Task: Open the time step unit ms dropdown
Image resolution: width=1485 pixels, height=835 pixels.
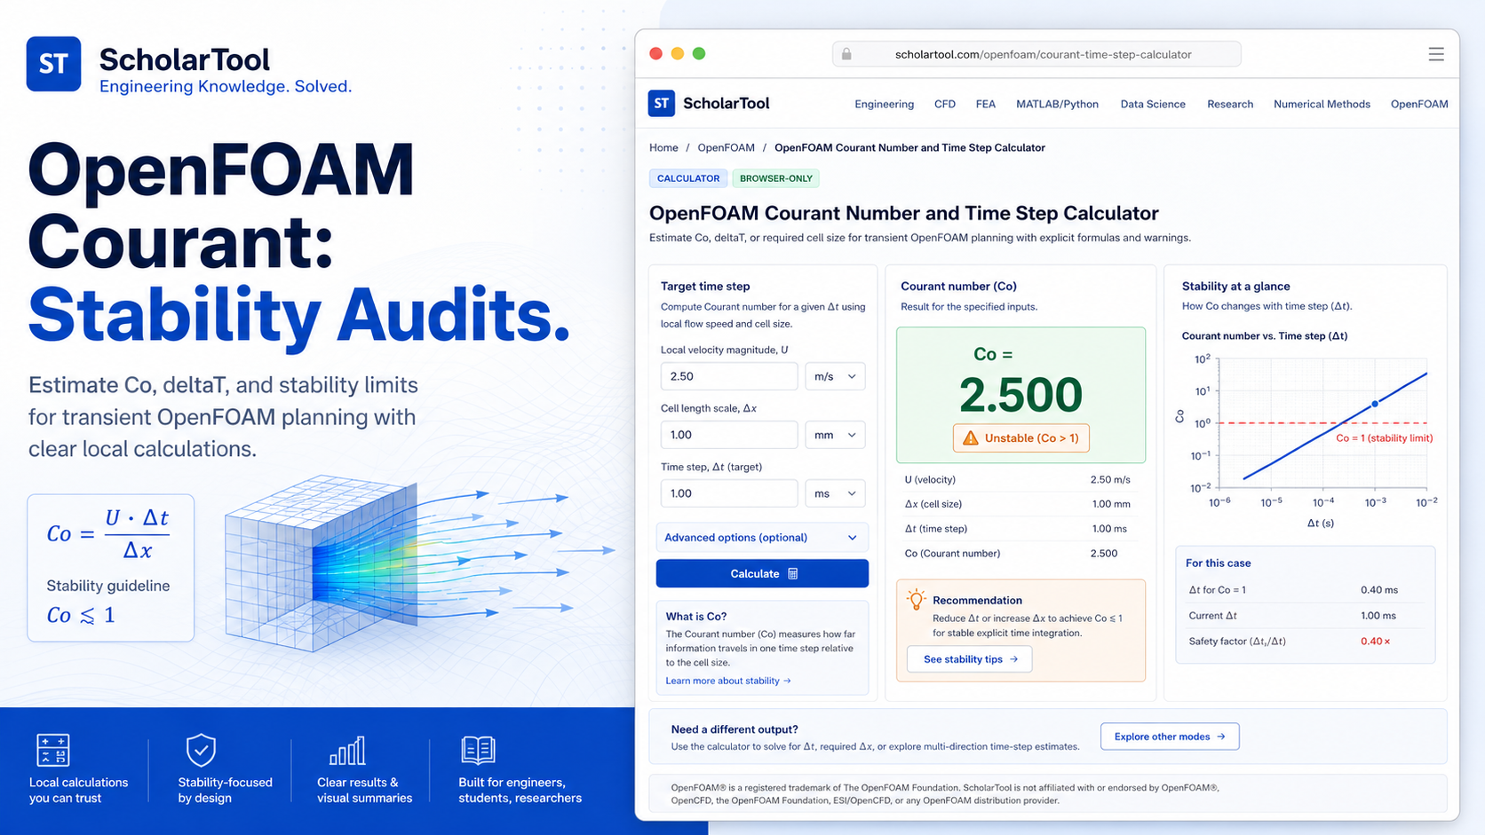Action: coord(835,493)
